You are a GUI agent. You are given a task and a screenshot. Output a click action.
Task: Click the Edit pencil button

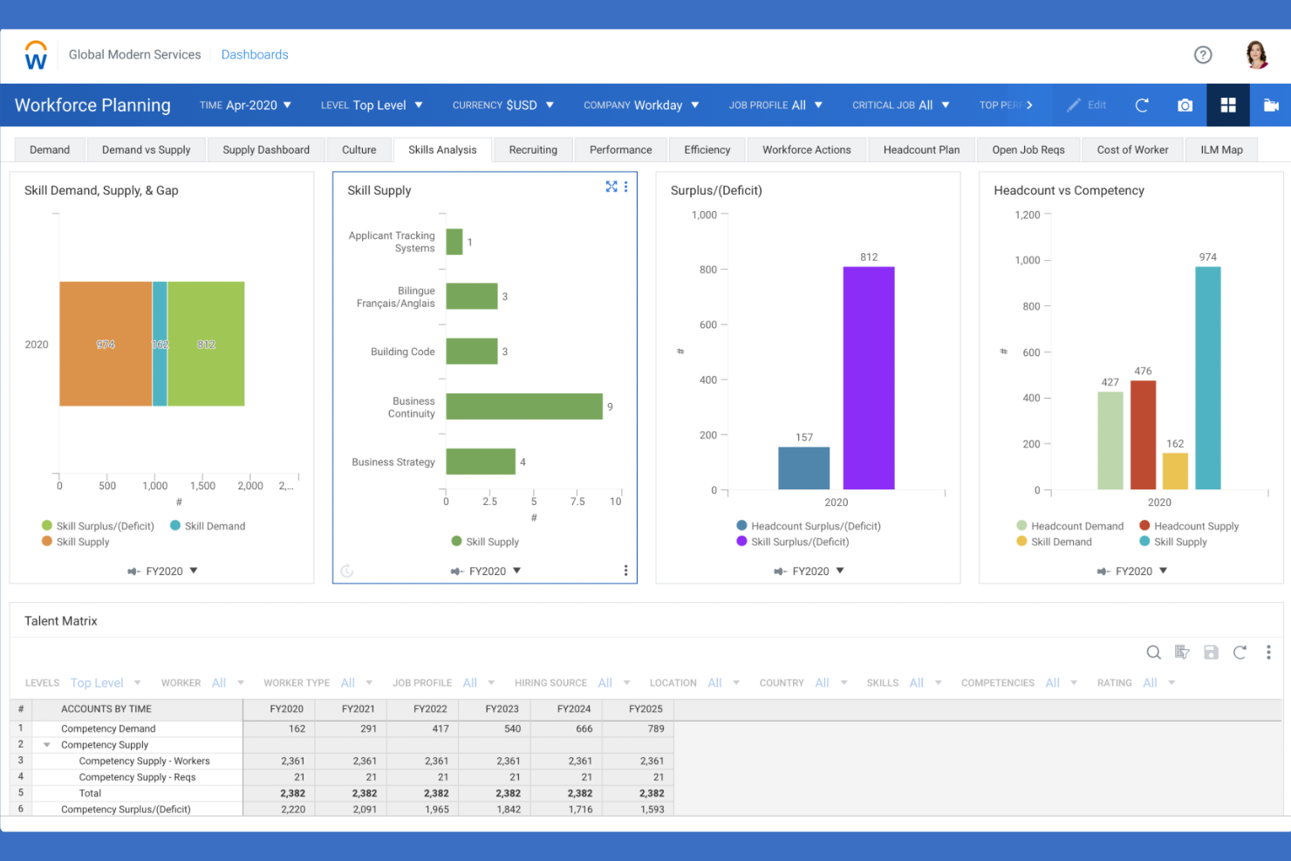(x=1086, y=105)
